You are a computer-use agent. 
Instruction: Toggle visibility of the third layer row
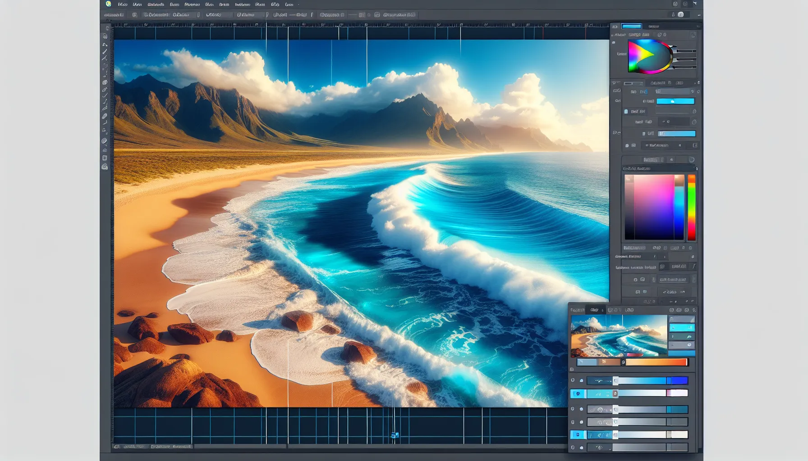tap(573, 409)
